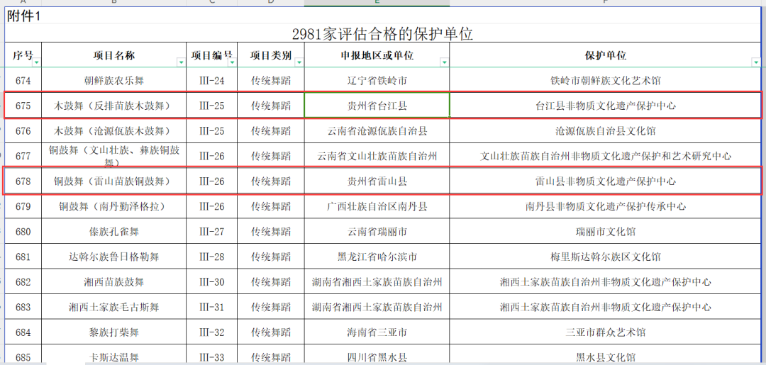Open the 项目名称 column filter dropdown

pyautogui.click(x=181, y=62)
